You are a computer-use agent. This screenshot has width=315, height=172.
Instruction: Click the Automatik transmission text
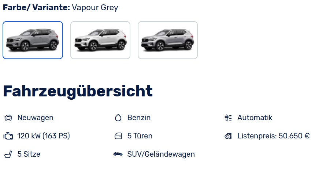[x=255, y=118]
